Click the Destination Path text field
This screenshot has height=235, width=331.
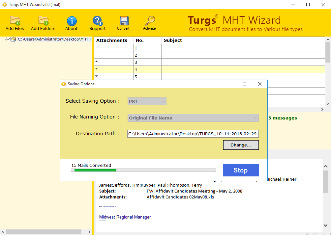(x=193, y=134)
